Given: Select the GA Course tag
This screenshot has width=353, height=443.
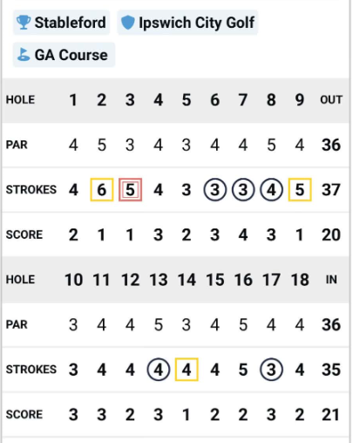Looking at the screenshot, I should (64, 55).
